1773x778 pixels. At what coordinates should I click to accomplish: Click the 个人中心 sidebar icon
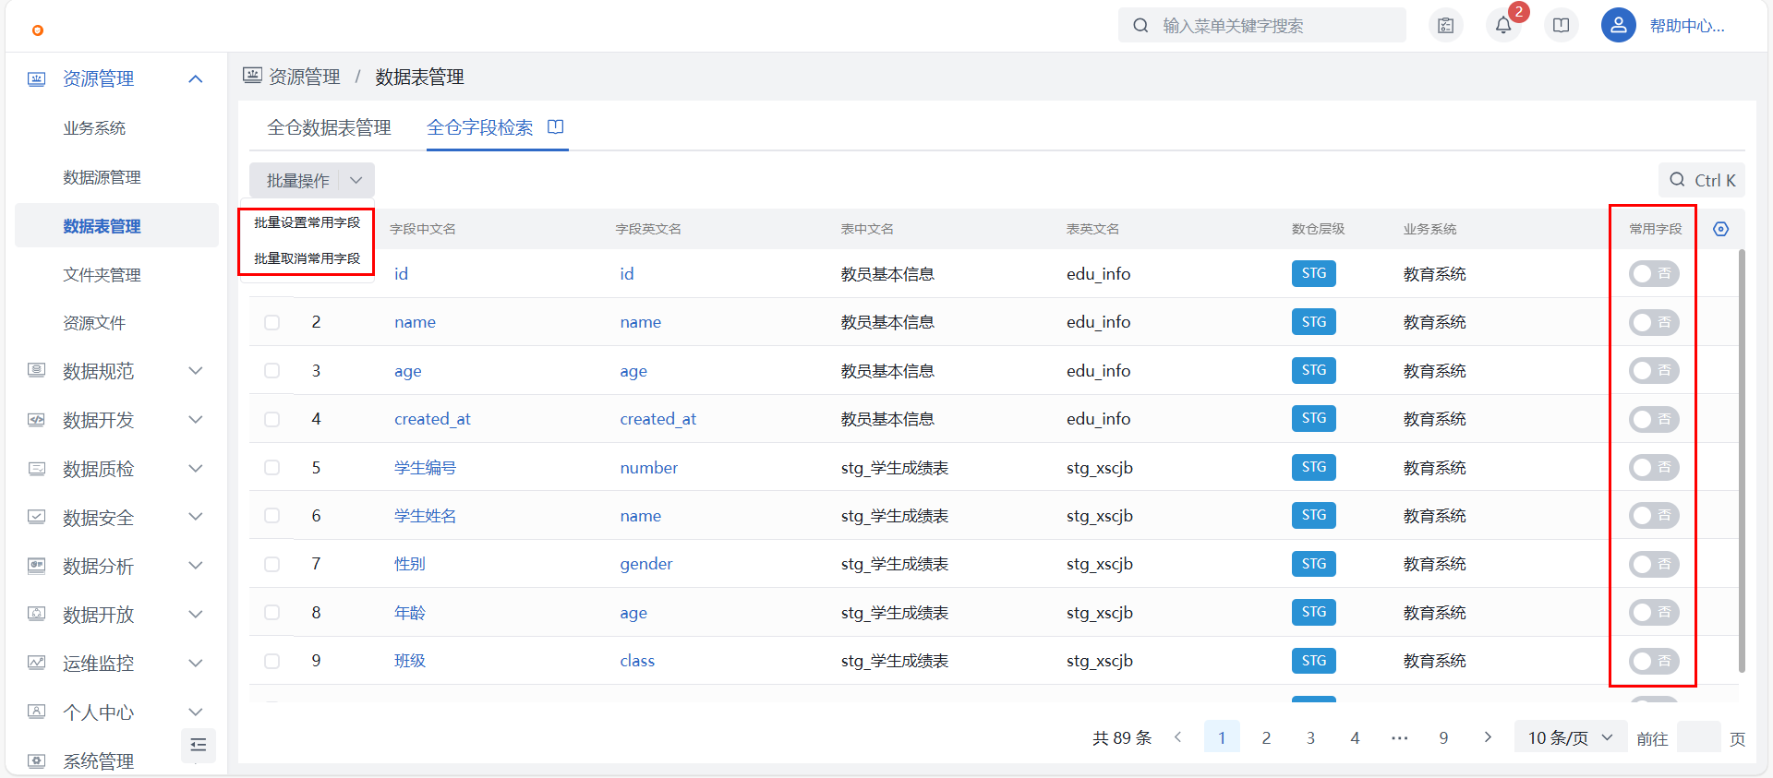coord(36,712)
